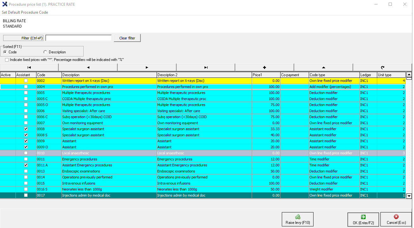This screenshot has height=228, width=414.
Task: Uncheck Assistant box for code 0008
Action: [26, 129]
